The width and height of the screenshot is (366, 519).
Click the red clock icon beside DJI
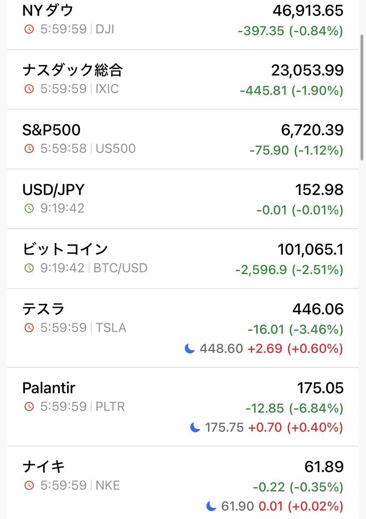29,30
